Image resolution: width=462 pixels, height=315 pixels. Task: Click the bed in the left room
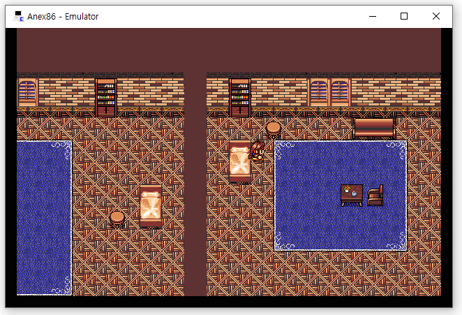[x=151, y=207]
